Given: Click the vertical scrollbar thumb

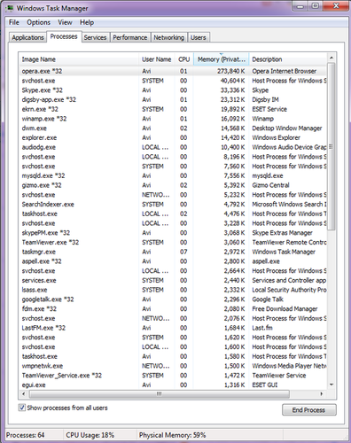Looking at the screenshot, I should (331, 146).
